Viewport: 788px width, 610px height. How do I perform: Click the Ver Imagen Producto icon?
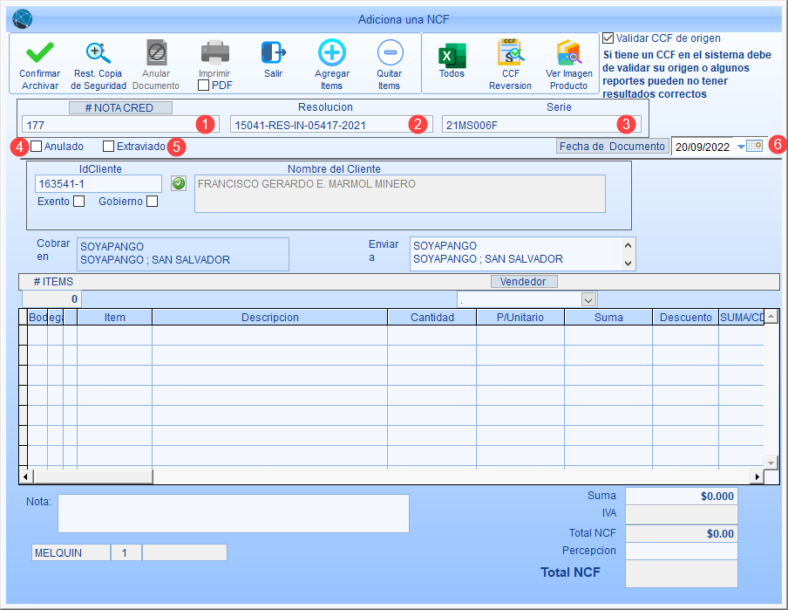point(568,53)
